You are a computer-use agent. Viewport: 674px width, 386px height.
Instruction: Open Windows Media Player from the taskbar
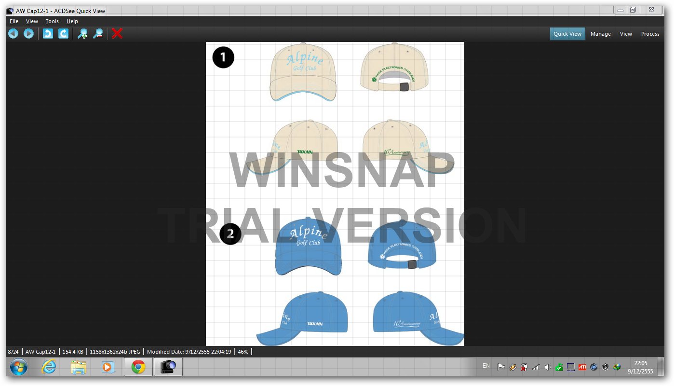pos(108,367)
